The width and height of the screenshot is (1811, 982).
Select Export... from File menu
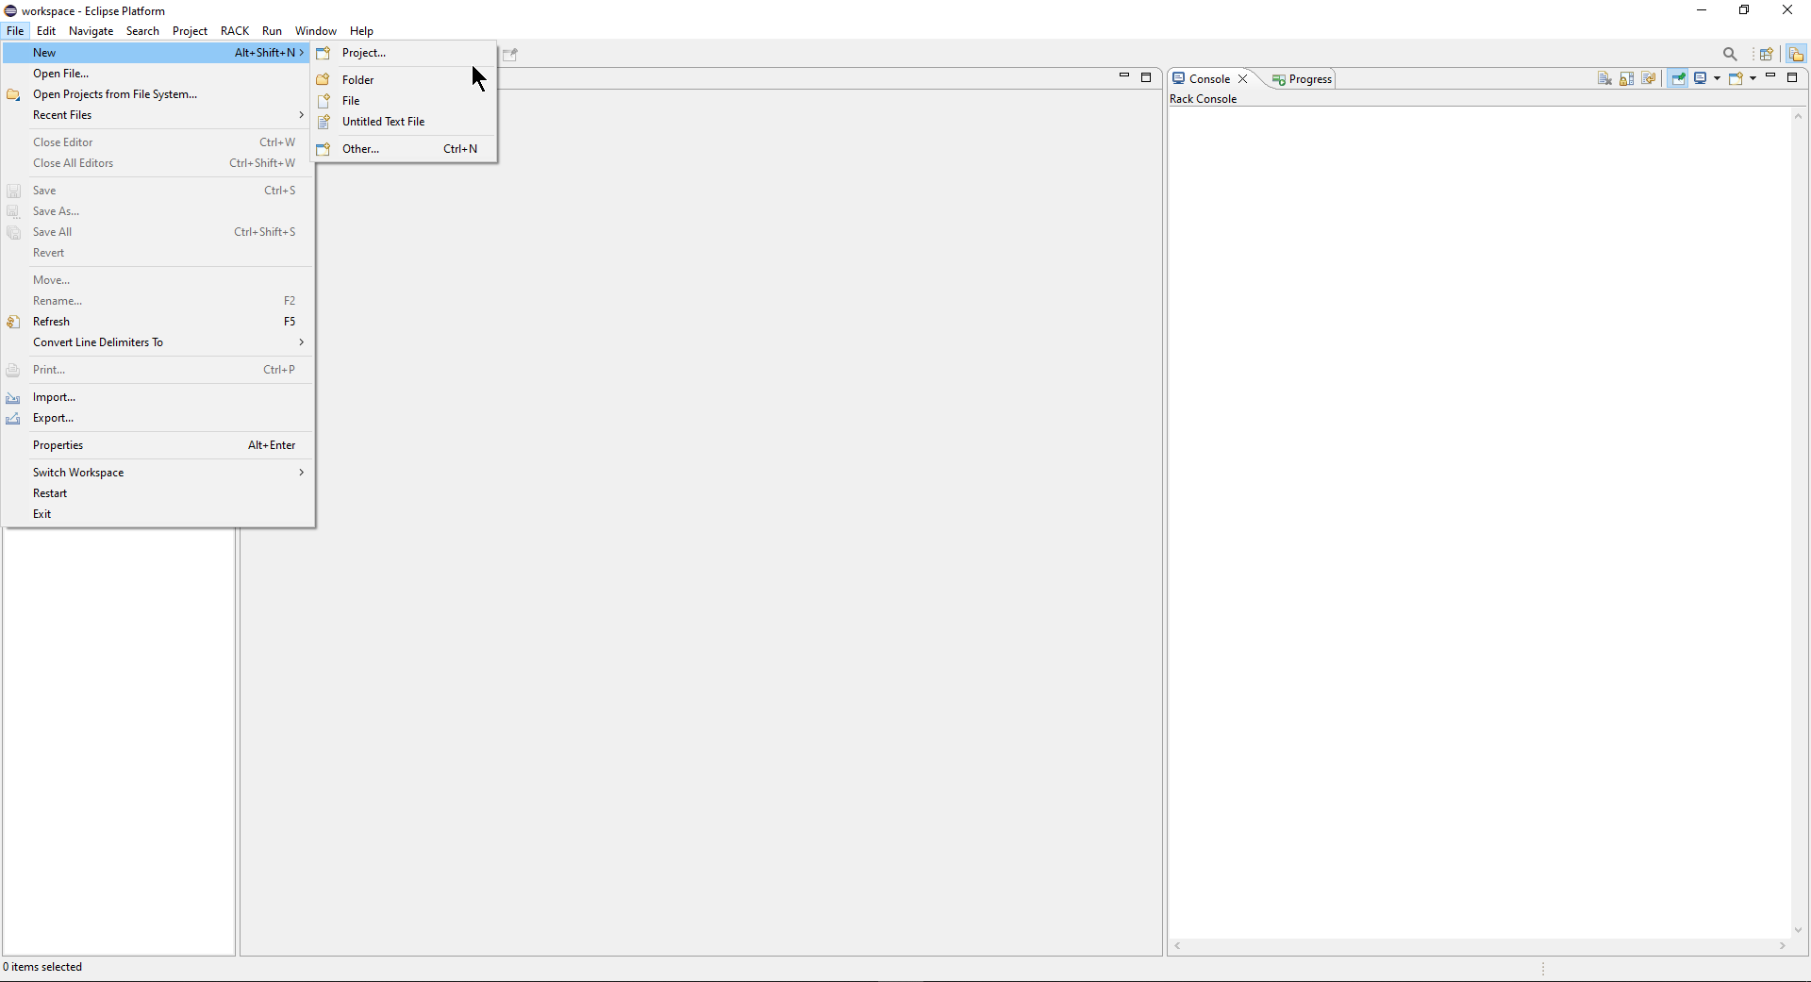click(x=157, y=418)
